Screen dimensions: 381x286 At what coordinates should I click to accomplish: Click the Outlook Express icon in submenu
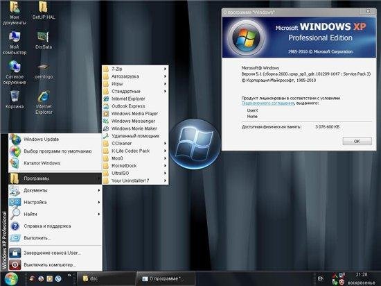[x=106, y=106]
